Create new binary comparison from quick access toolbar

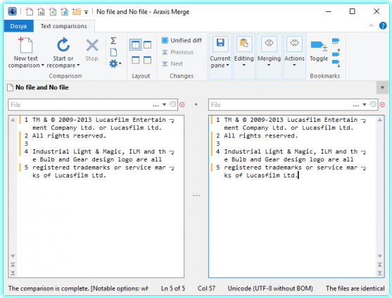pyautogui.click(x=41, y=11)
